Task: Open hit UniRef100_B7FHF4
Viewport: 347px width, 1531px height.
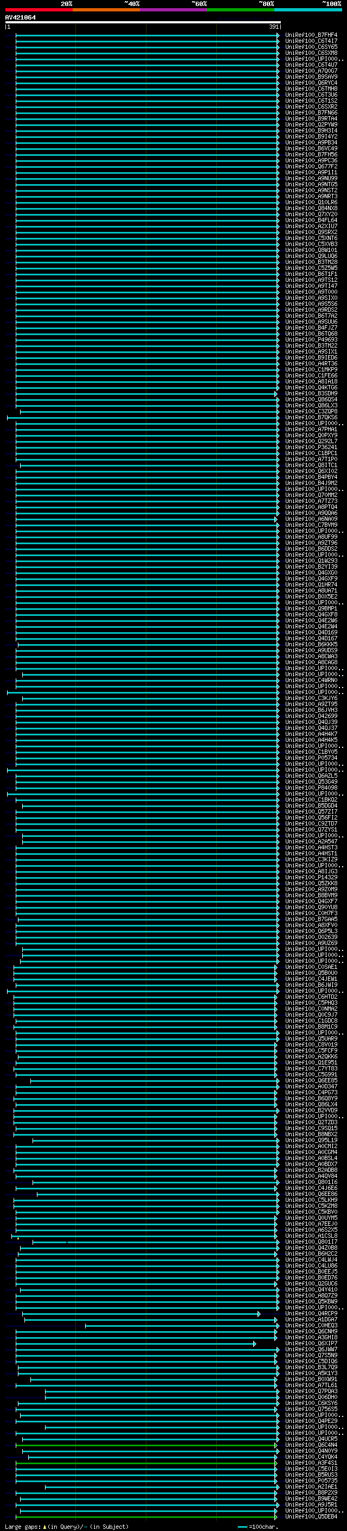Action: 311,35
